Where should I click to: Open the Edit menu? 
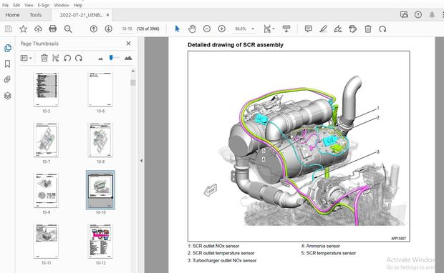point(16,5)
